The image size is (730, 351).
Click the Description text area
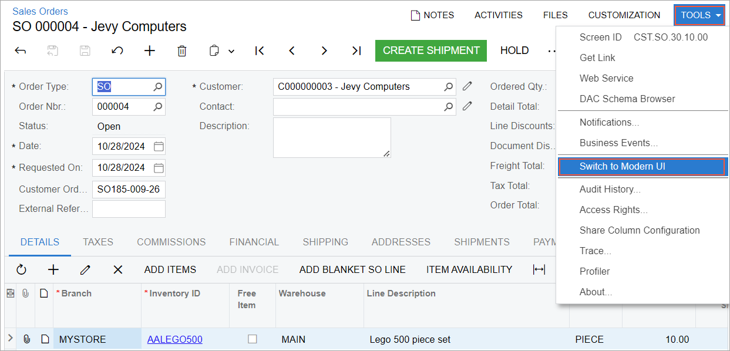(x=332, y=137)
